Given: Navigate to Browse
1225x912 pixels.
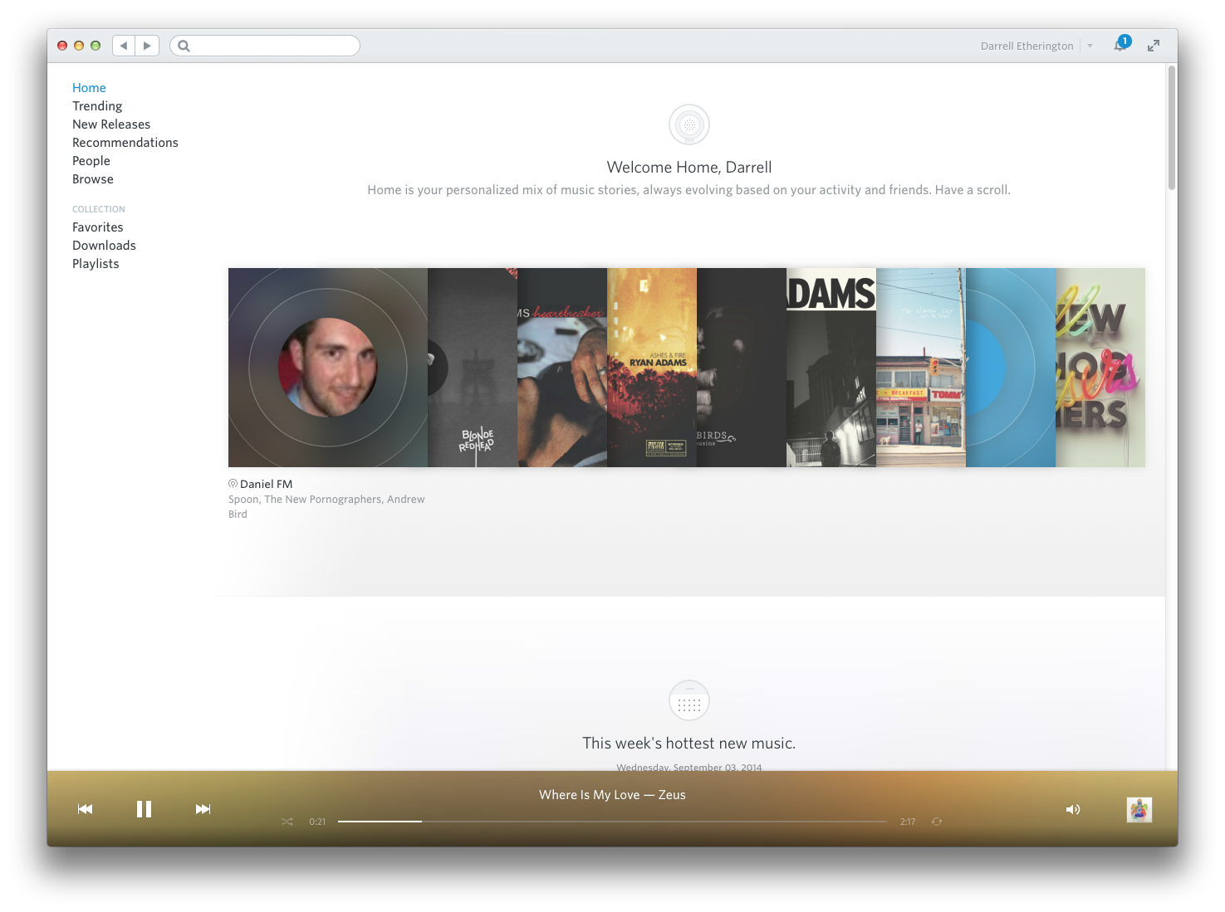Looking at the screenshot, I should pyautogui.click(x=93, y=179).
